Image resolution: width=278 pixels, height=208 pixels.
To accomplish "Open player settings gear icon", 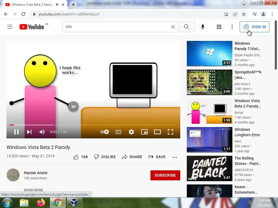I will tap(131, 132).
